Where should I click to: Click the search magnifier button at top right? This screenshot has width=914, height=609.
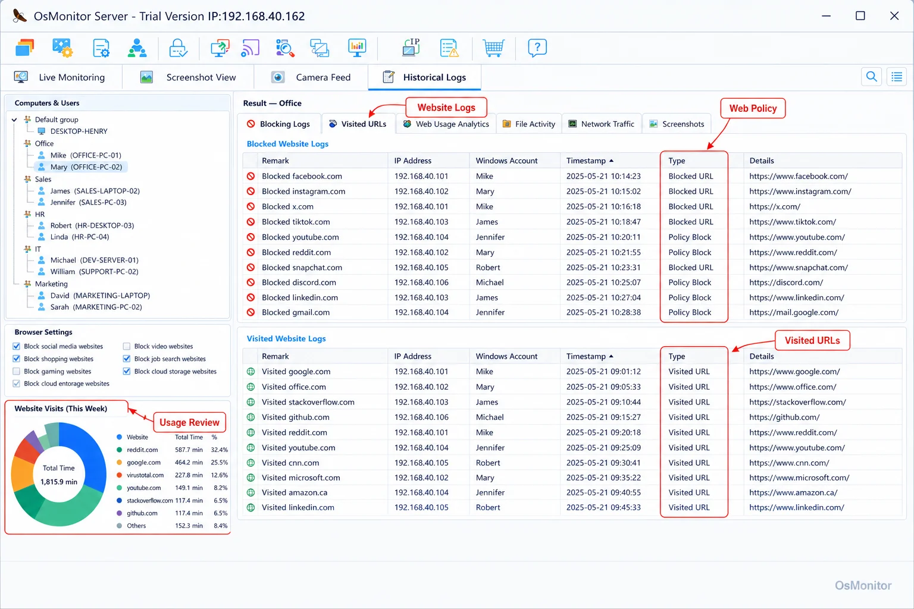[872, 77]
